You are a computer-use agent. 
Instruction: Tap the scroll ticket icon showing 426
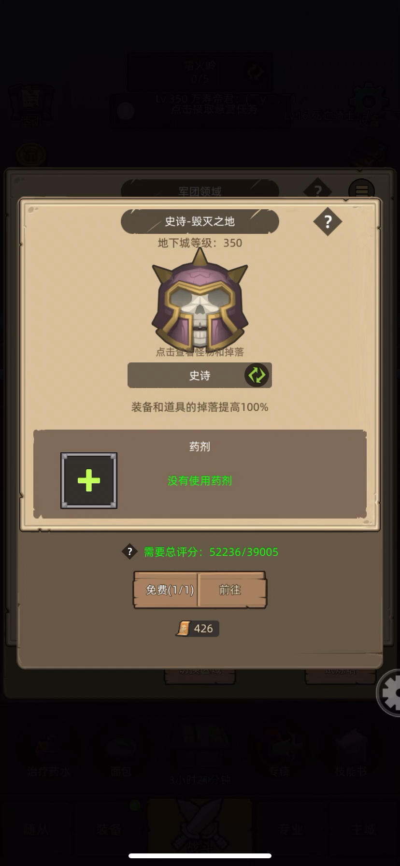coord(184,629)
